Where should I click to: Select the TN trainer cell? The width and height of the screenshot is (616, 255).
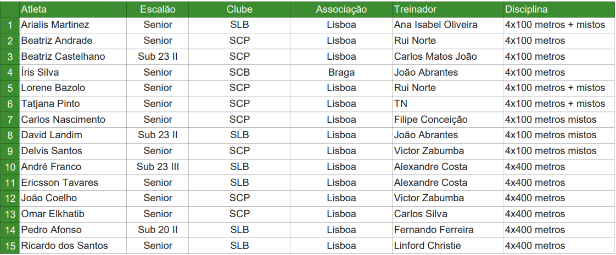pos(401,104)
